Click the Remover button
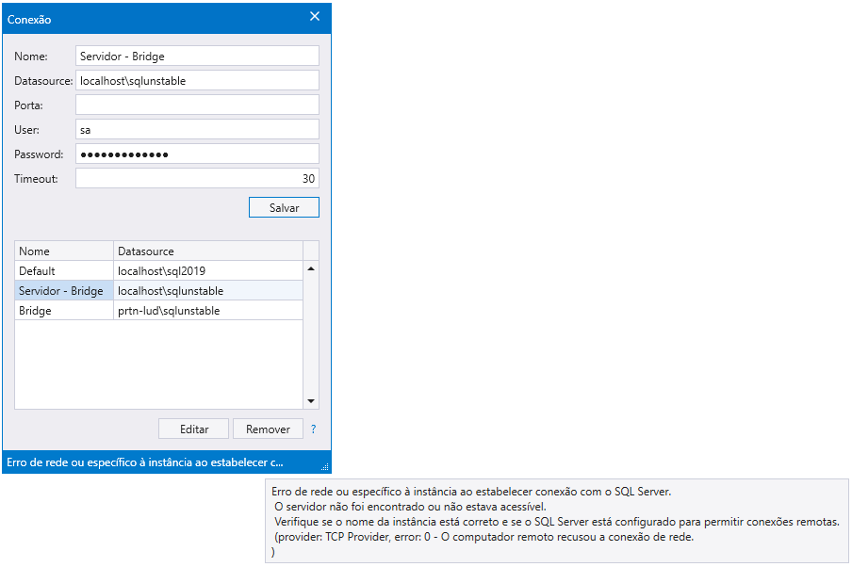Screen dimensions: 852x567 268,429
